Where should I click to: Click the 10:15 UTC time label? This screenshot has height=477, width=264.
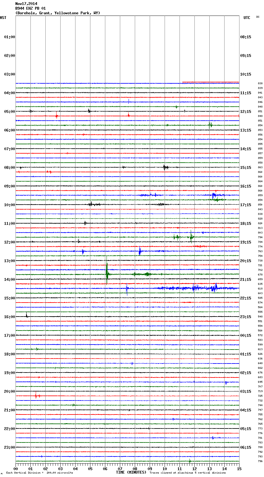click(246, 74)
